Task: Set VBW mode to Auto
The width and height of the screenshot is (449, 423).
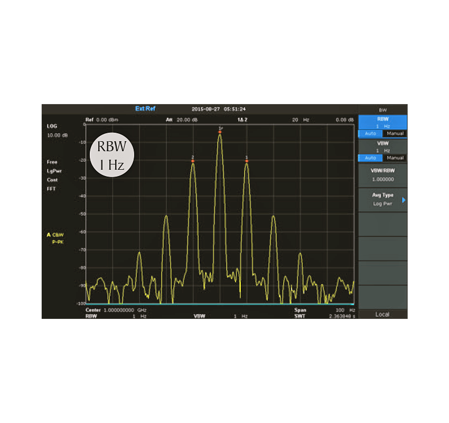Action: 370,158
